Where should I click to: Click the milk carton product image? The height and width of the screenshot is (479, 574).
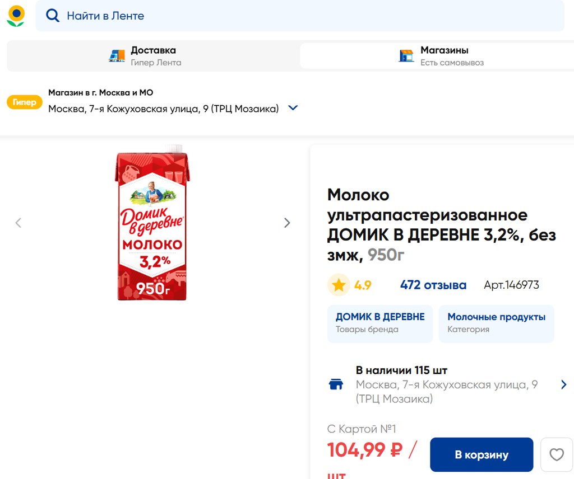click(151, 223)
